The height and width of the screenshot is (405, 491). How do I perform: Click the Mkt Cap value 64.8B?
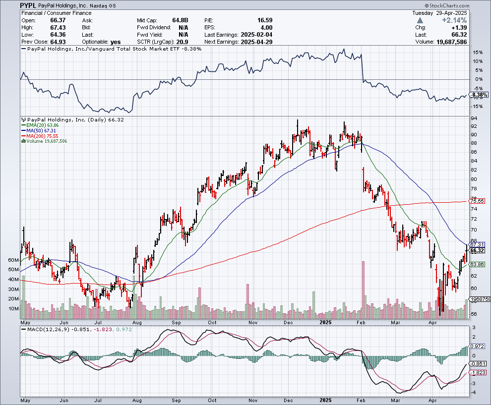click(180, 20)
